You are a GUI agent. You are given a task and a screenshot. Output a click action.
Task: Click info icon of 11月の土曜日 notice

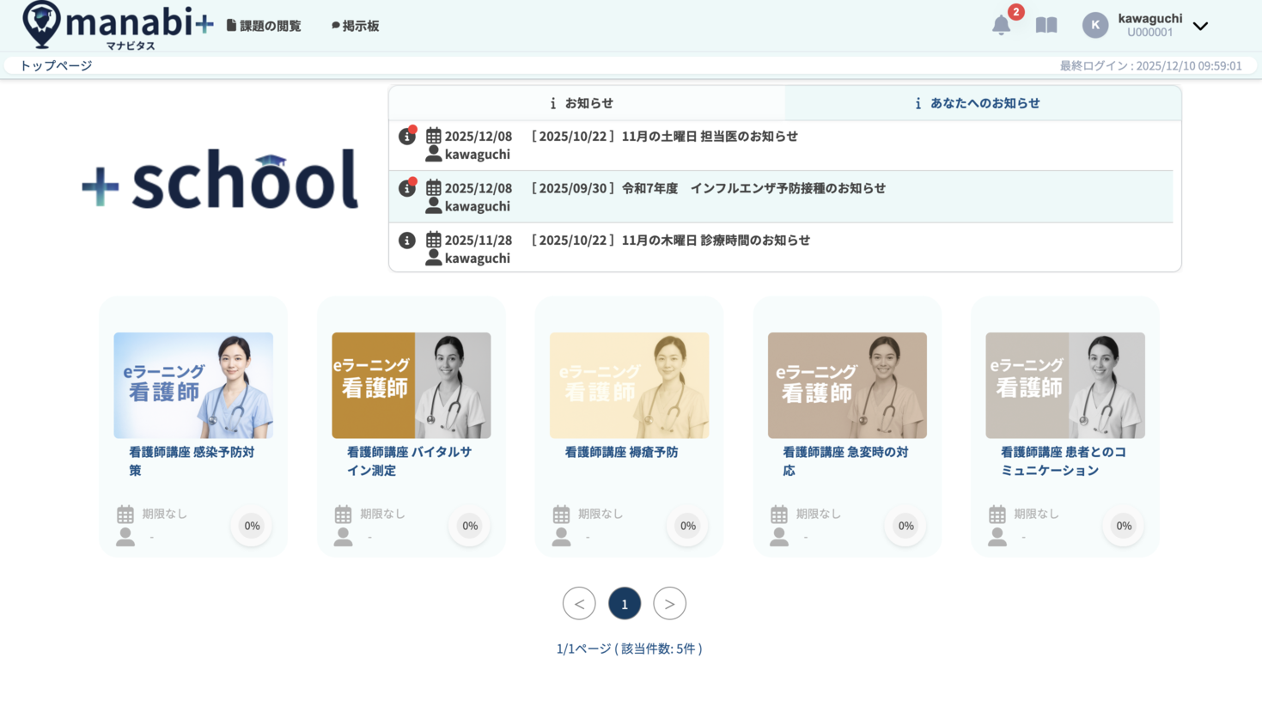pos(407,137)
